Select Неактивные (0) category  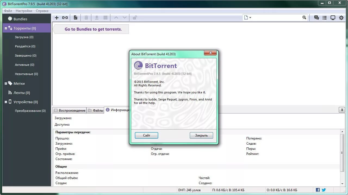(x=27, y=74)
